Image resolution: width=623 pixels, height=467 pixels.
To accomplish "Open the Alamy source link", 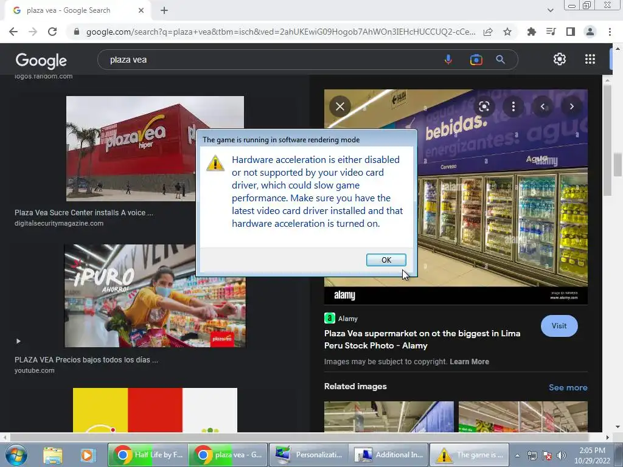I will click(x=341, y=319).
